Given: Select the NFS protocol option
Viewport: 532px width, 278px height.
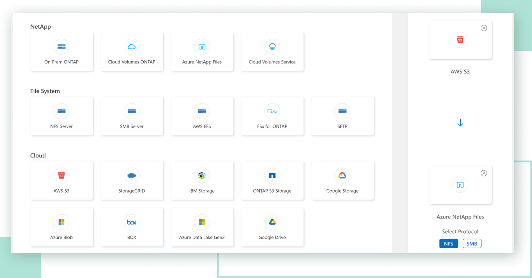Looking at the screenshot, I should 448,244.
